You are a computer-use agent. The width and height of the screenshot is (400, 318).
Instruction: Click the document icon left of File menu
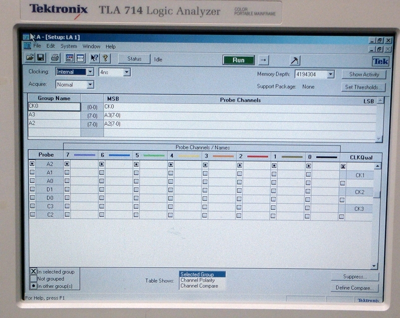(27, 46)
